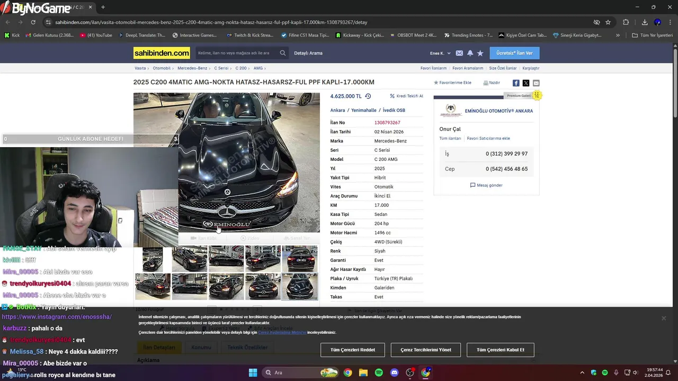Click the search magnifier icon in site header

pyautogui.click(x=283, y=53)
